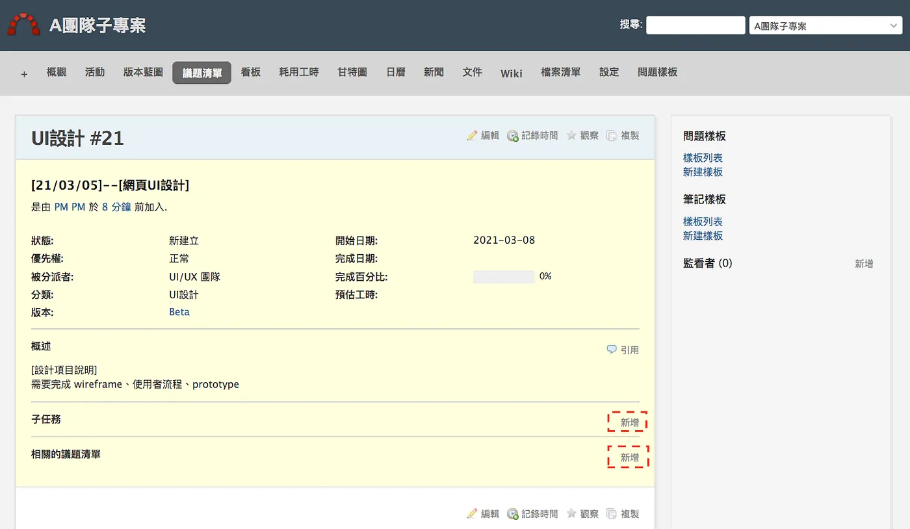Log time with the top 記錄時間 clock button
The image size is (910, 529).
[532, 135]
